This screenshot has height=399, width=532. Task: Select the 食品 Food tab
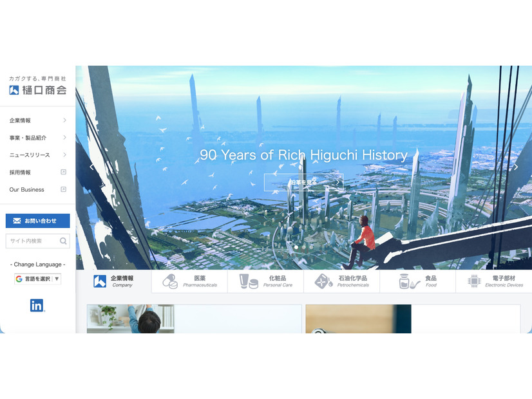pyautogui.click(x=417, y=281)
